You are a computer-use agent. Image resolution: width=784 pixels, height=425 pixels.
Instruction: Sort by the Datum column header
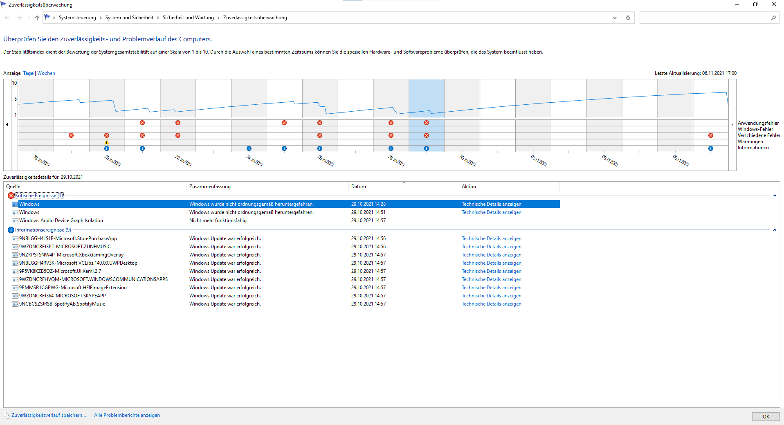tap(404, 187)
